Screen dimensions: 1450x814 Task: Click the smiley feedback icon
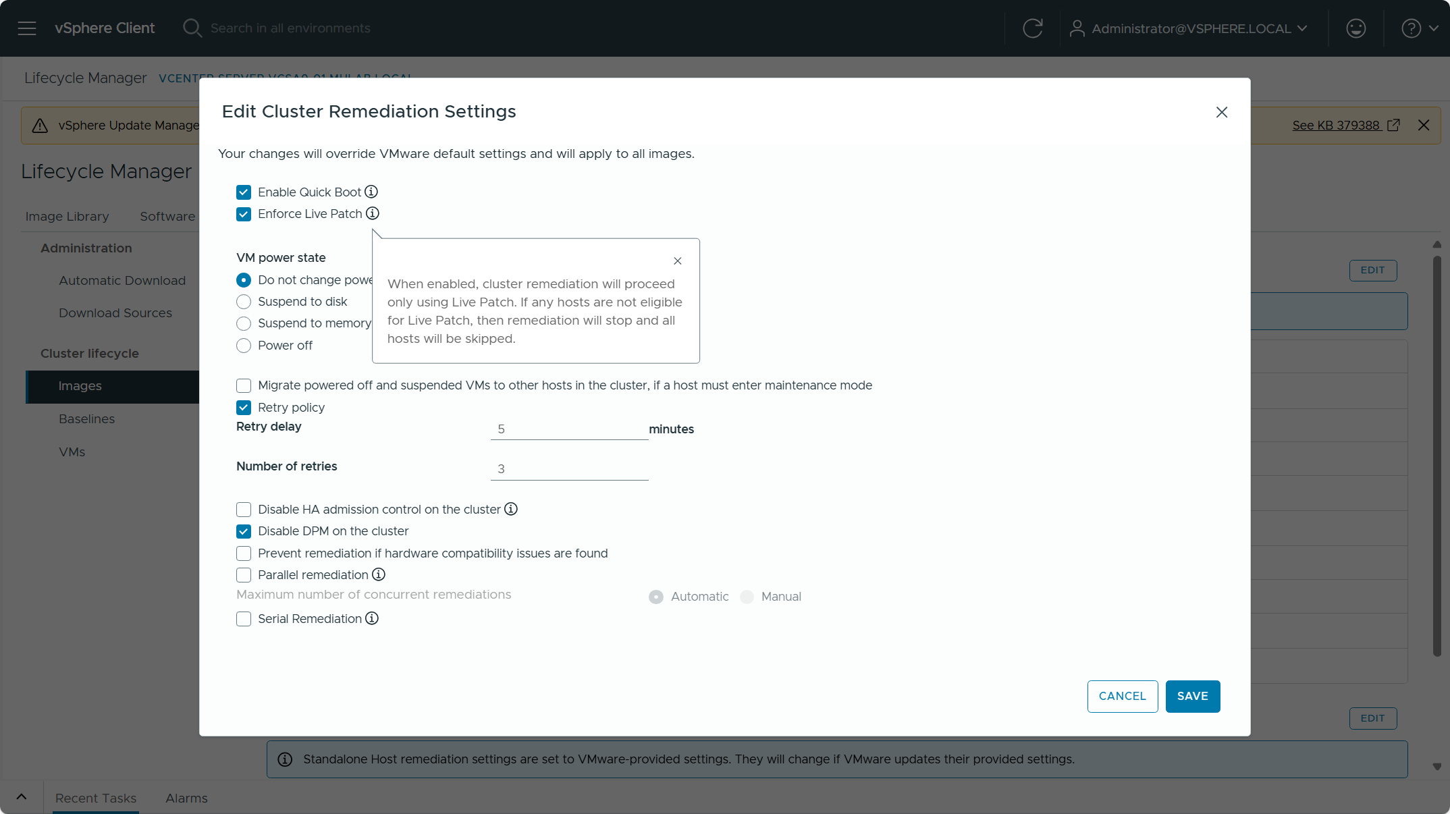[x=1355, y=28]
